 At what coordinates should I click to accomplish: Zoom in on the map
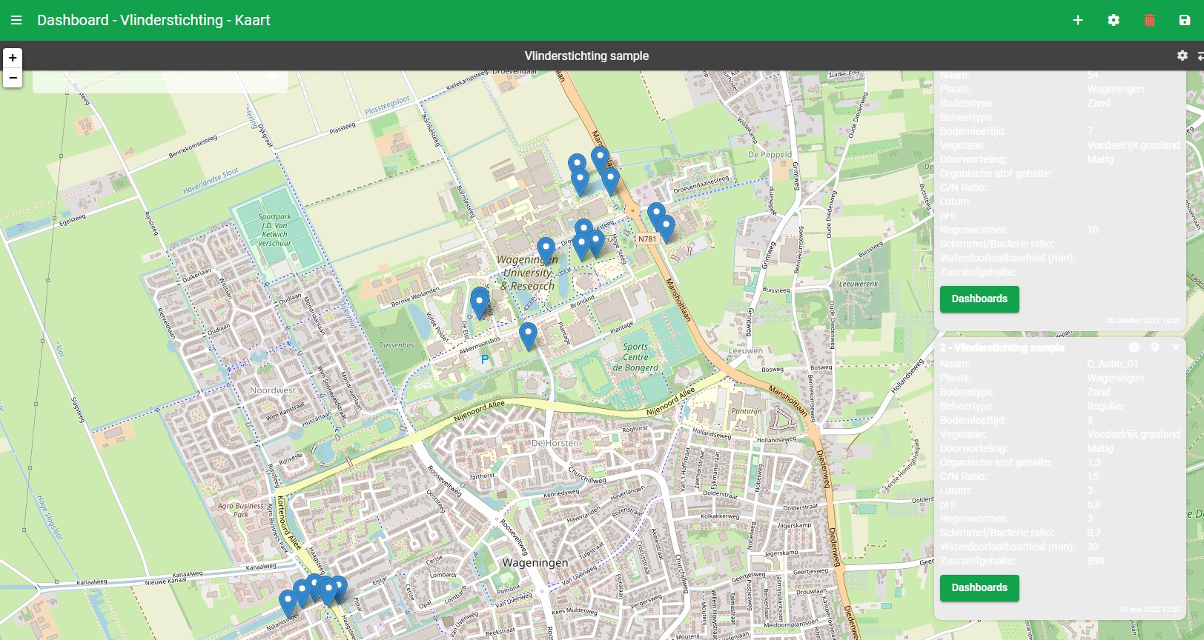point(13,58)
